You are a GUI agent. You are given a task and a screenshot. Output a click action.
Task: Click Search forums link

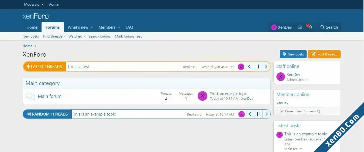coord(99,36)
